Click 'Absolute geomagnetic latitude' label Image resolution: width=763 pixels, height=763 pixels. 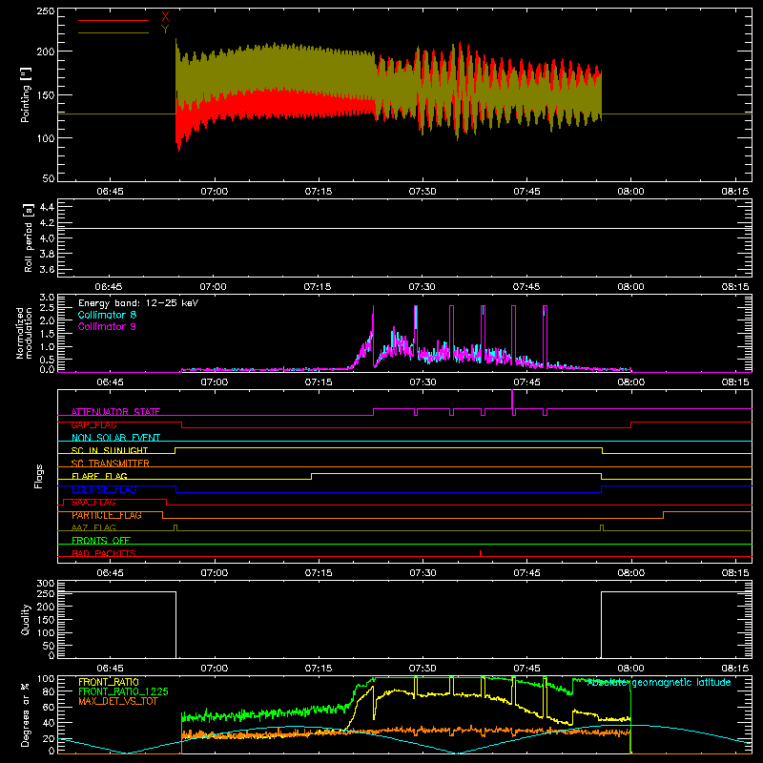[x=659, y=682]
